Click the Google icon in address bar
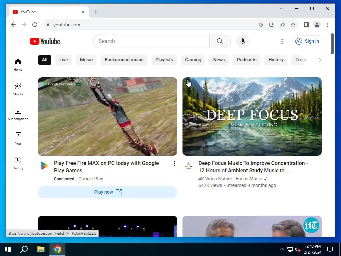 [261, 25]
